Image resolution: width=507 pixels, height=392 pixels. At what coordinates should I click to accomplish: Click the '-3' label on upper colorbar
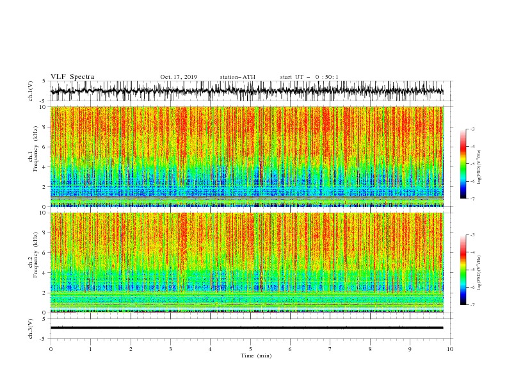coord(472,129)
